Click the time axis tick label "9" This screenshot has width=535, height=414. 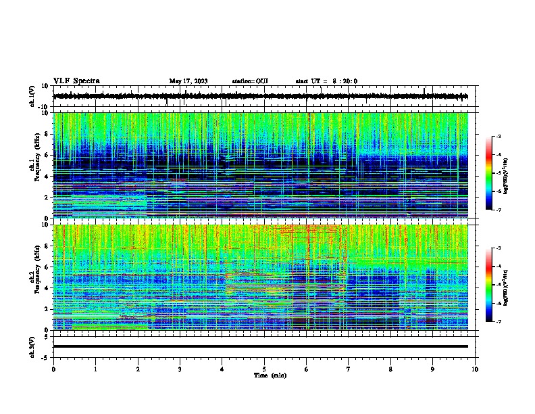tap(432, 369)
